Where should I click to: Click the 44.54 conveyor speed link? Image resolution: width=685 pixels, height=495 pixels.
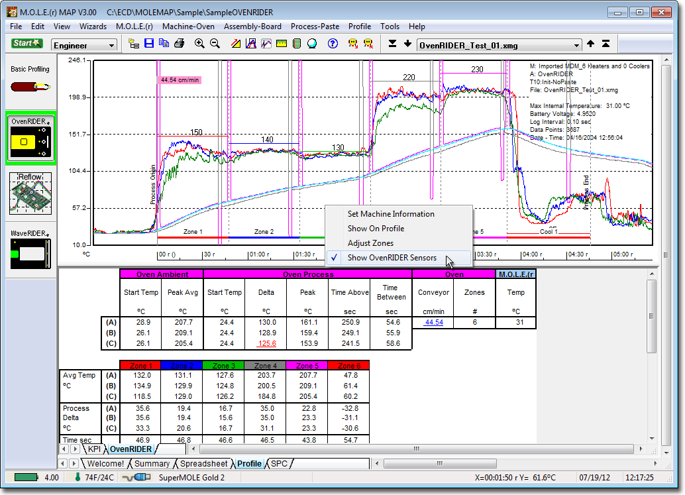434,323
